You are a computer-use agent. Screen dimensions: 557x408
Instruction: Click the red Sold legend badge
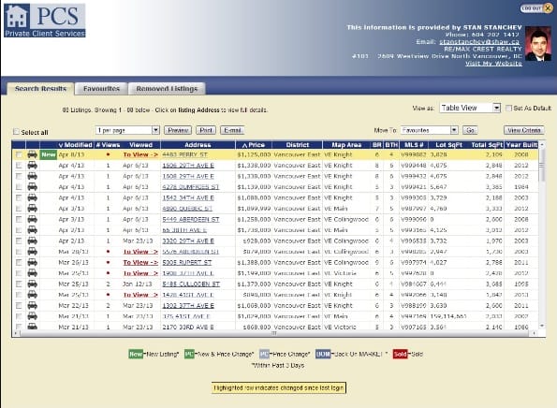(x=400, y=354)
